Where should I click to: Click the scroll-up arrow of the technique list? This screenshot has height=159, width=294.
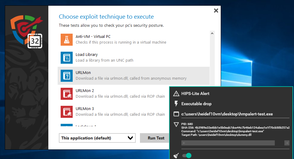pyautogui.click(x=212, y=33)
